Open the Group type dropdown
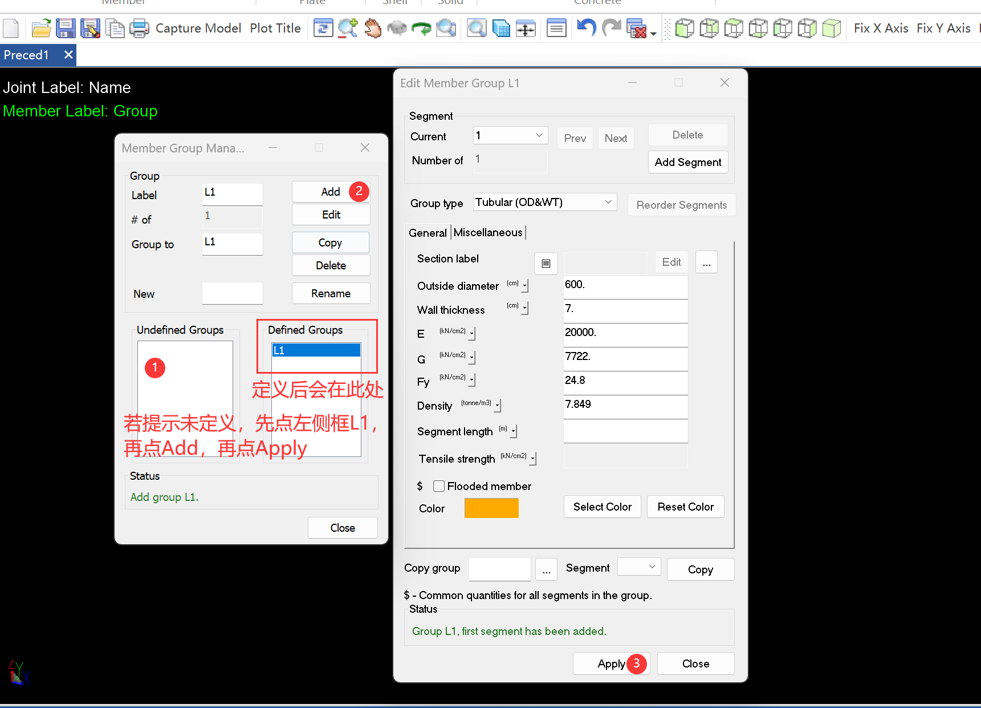This screenshot has height=708, width=981. coord(544,203)
